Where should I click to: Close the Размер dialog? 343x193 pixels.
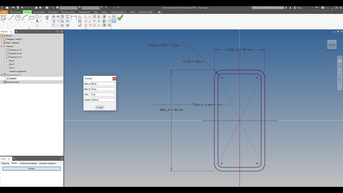tap(114, 79)
